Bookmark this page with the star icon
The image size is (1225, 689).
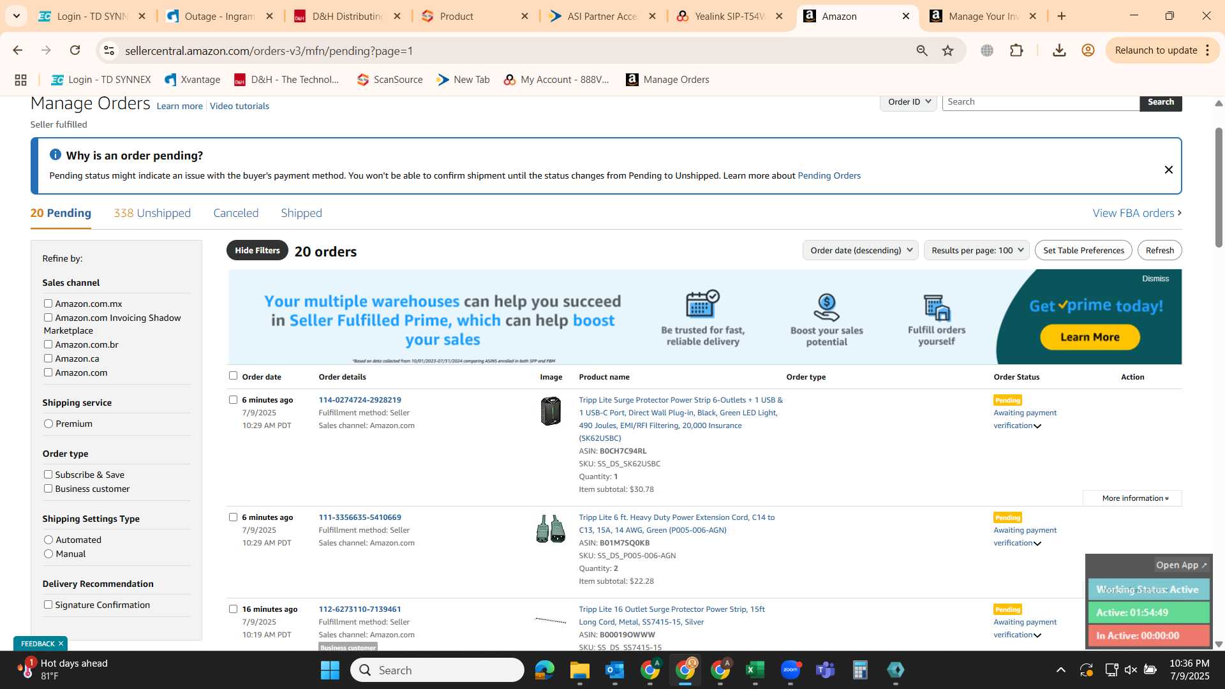coord(948,50)
